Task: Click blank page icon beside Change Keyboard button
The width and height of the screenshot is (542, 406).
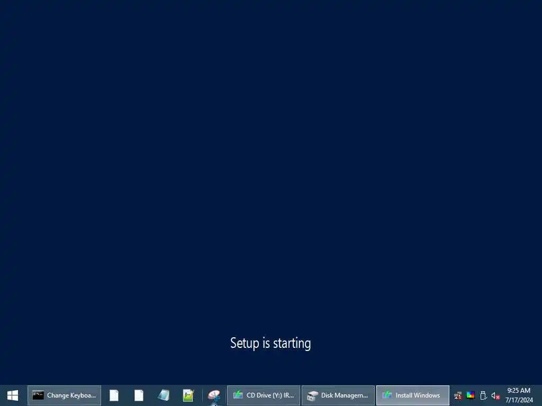Action: pos(114,395)
